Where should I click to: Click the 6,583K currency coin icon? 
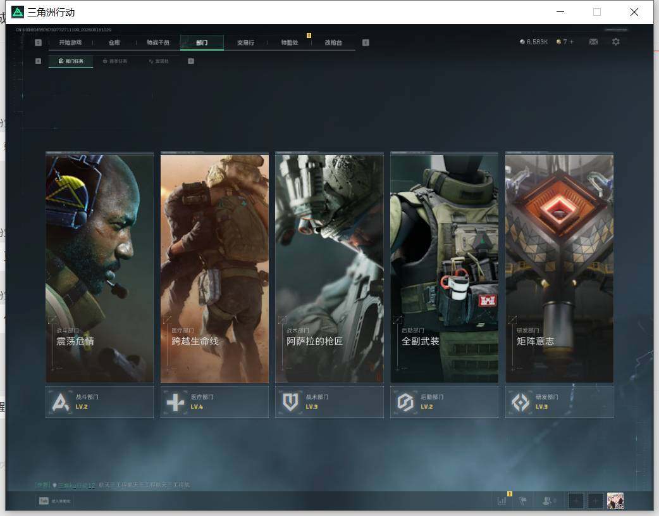[x=522, y=42]
